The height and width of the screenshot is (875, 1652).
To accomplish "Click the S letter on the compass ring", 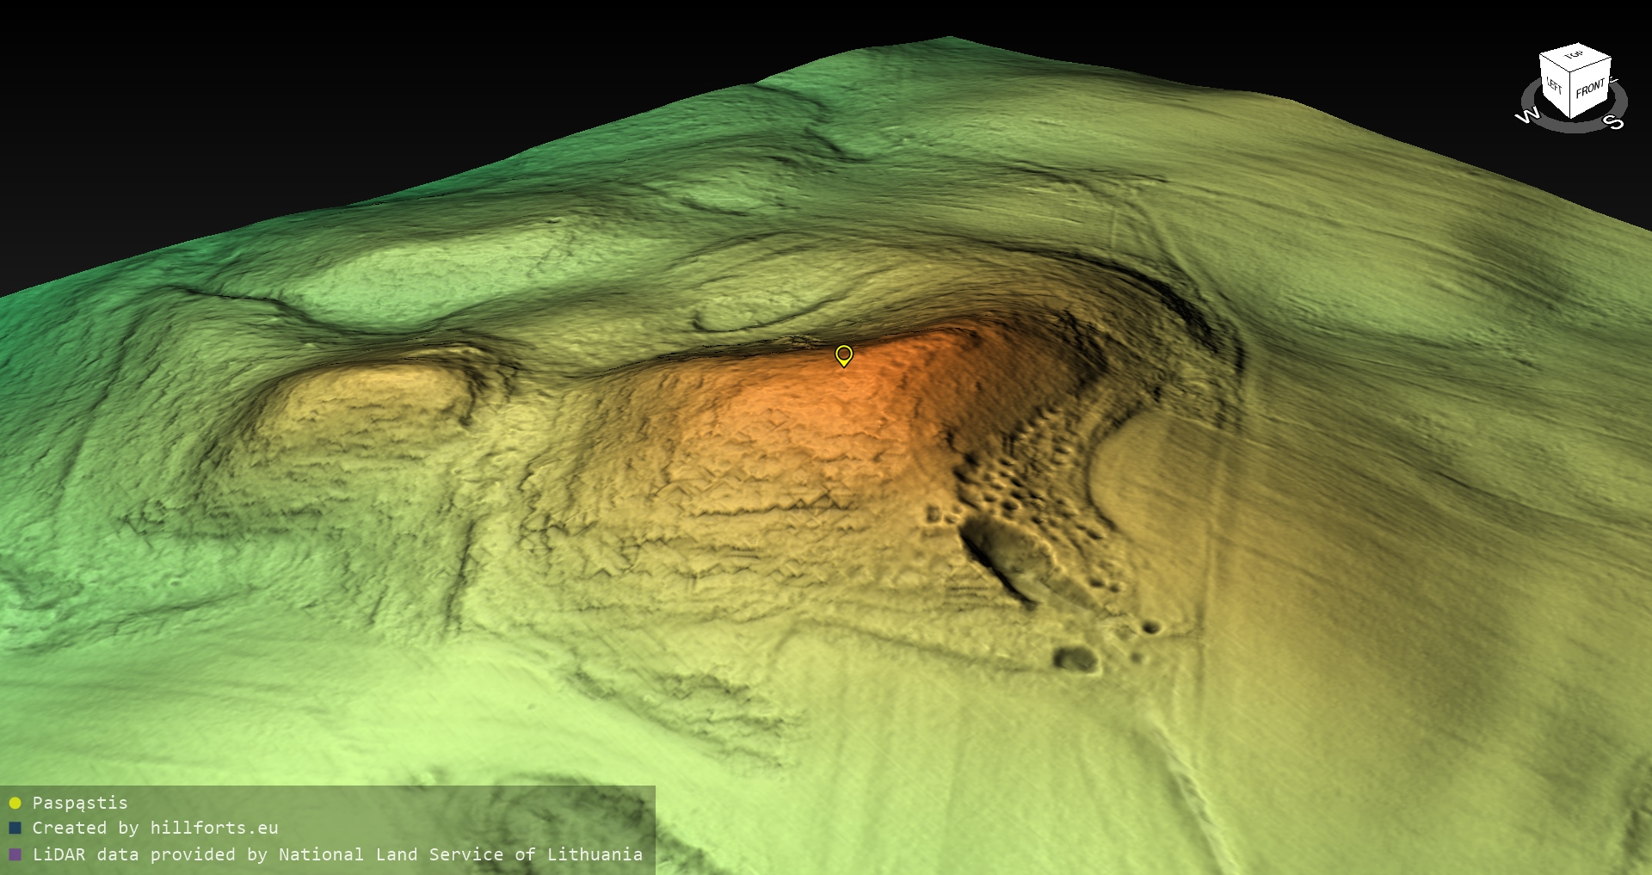I will 1615,123.
